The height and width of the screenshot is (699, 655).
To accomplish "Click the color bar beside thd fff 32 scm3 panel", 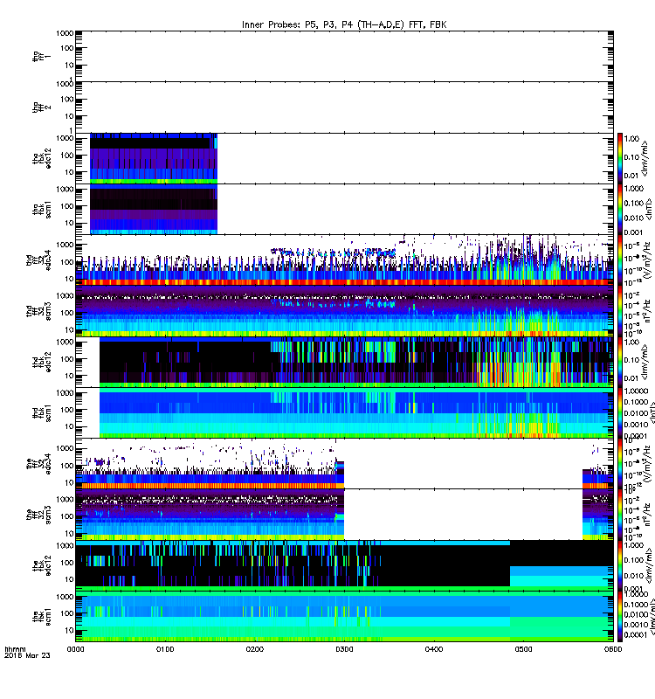I will tap(619, 311).
